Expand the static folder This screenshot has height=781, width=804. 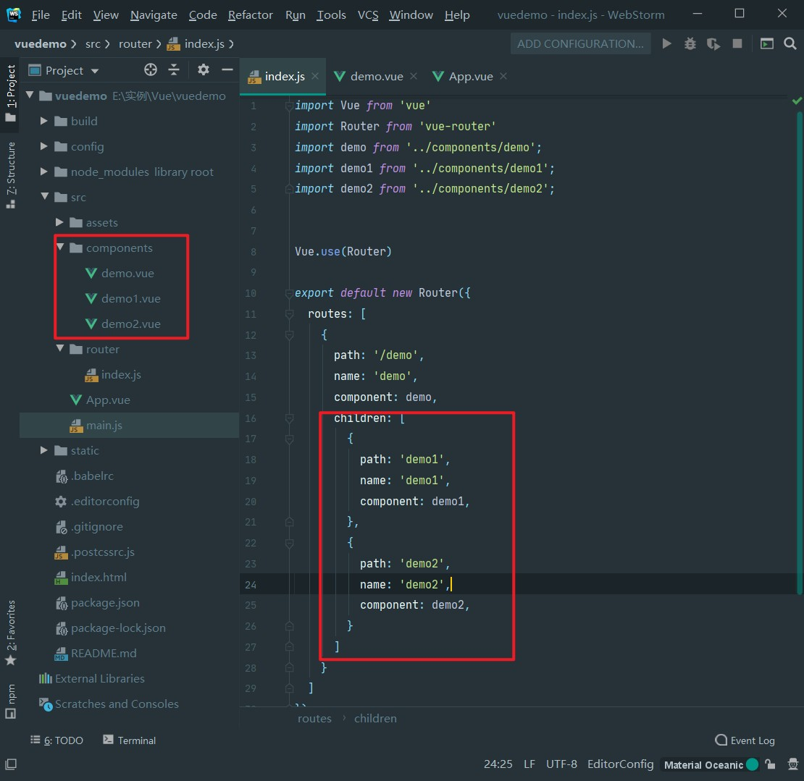(43, 450)
